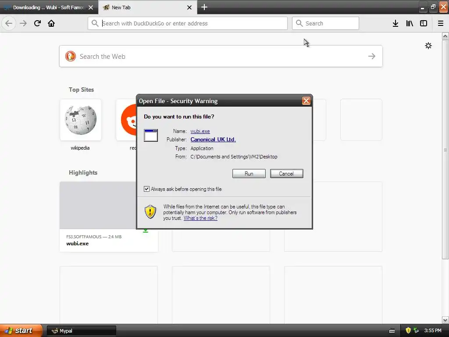Click the Search the Web box
The width and height of the screenshot is (449, 337).
pyautogui.click(x=221, y=56)
